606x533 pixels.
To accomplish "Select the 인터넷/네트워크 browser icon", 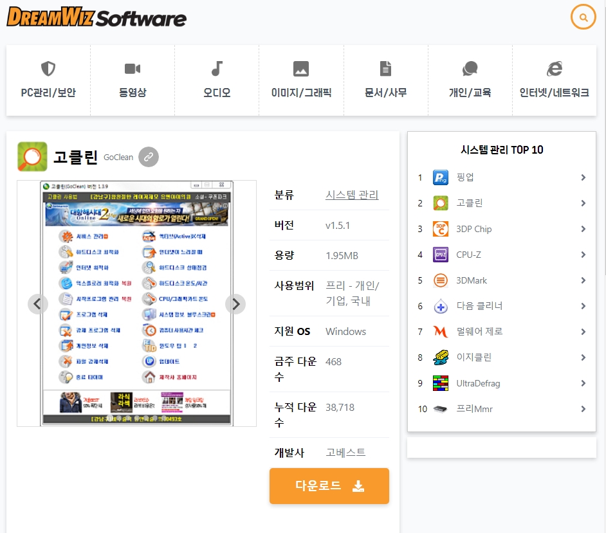I will tap(554, 68).
